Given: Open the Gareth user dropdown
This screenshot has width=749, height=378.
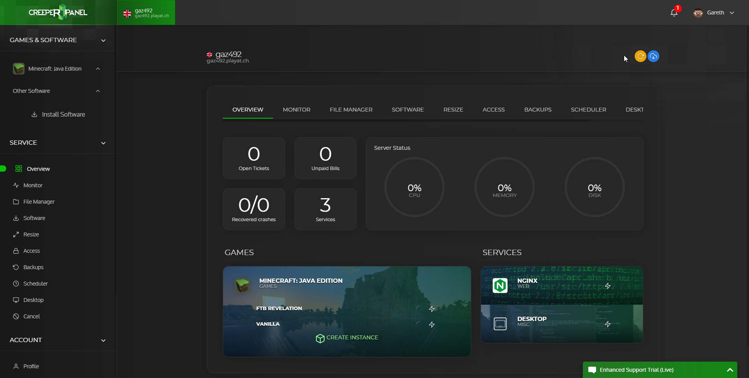Looking at the screenshot, I should pos(732,13).
